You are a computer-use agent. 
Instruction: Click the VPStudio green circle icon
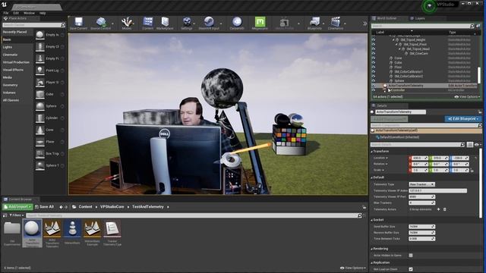click(429, 6)
